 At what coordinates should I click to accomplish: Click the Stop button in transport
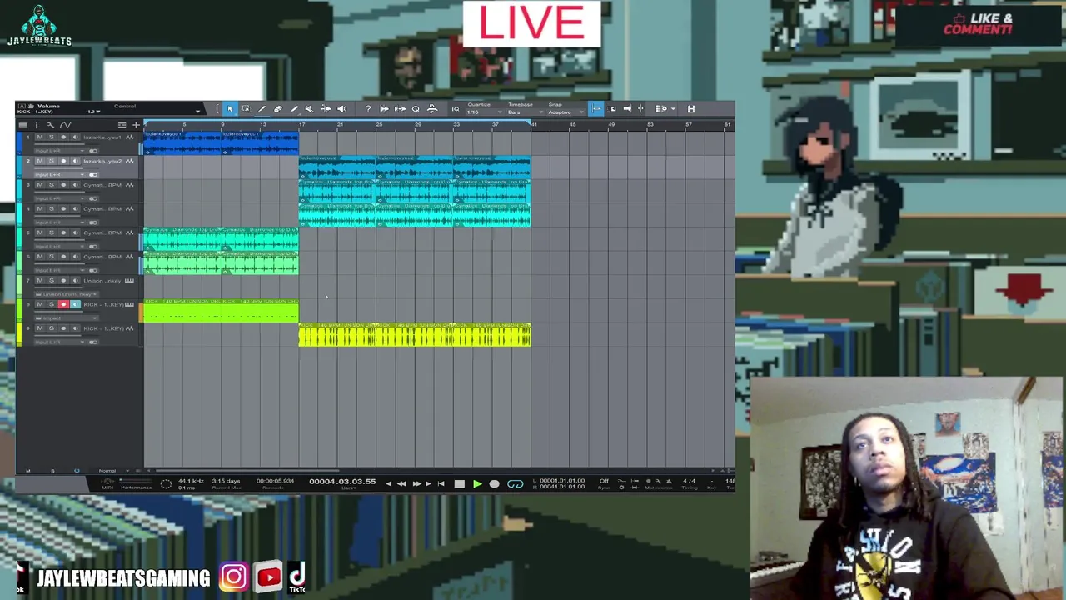459,483
